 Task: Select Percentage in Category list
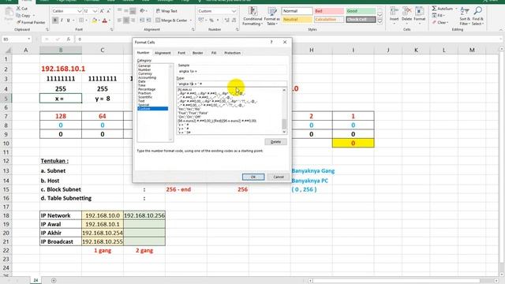coord(147,89)
